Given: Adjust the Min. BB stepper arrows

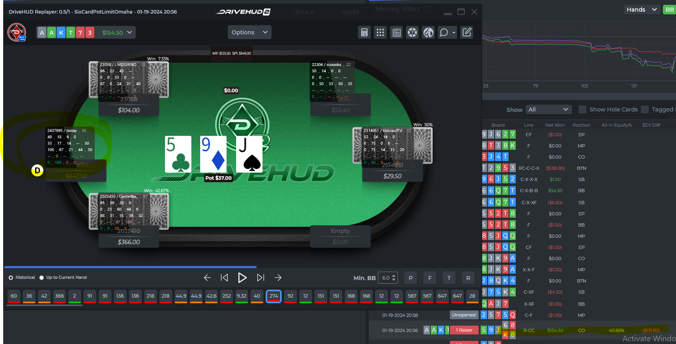Looking at the screenshot, I should click(x=394, y=278).
